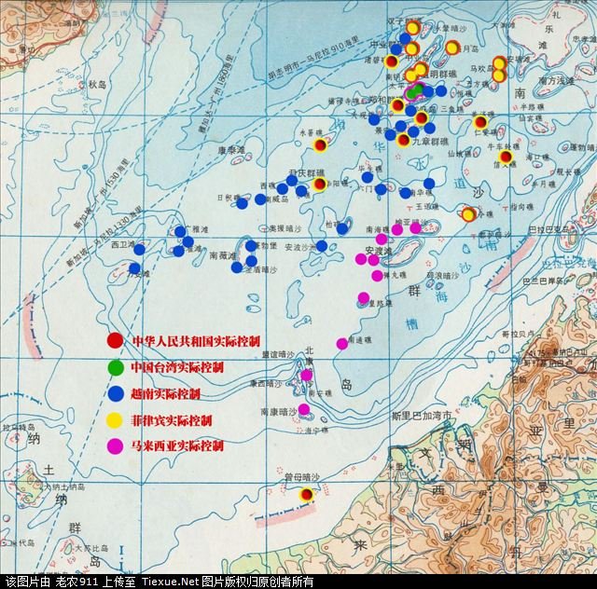Click the 马来西亚实际控制 legend text
The image size is (597, 589).
click(x=177, y=446)
